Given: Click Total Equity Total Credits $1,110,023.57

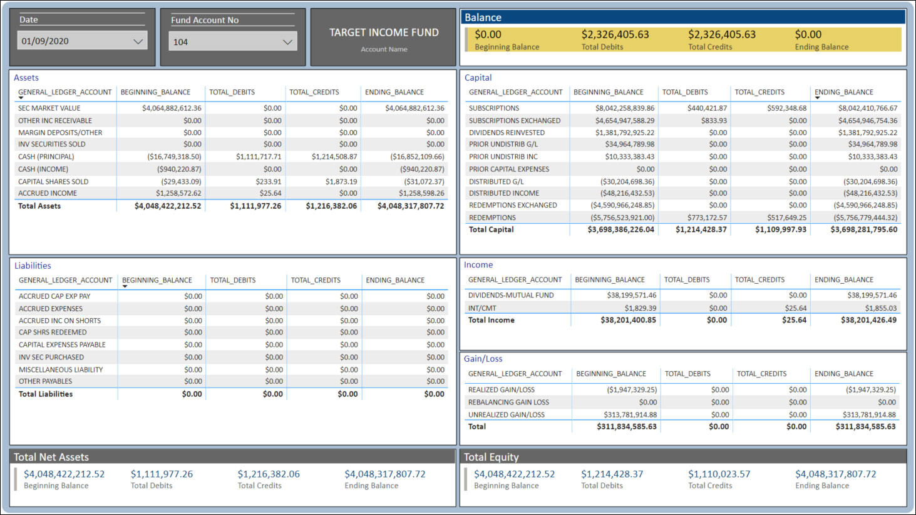Looking at the screenshot, I should [x=719, y=474].
